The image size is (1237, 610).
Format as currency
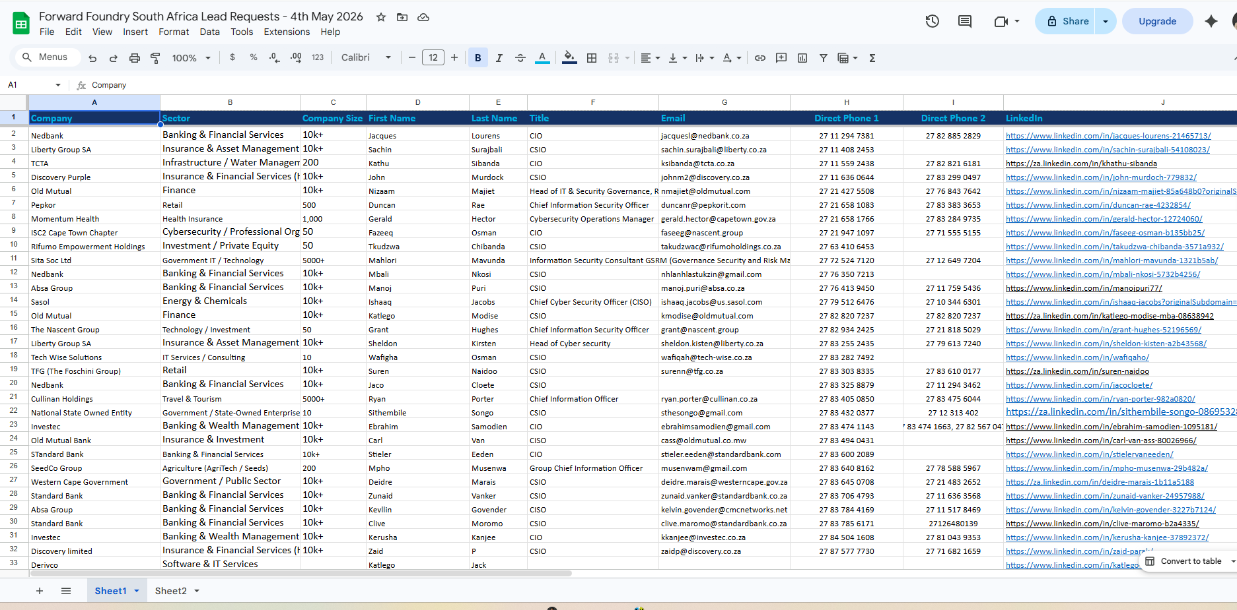[232, 57]
